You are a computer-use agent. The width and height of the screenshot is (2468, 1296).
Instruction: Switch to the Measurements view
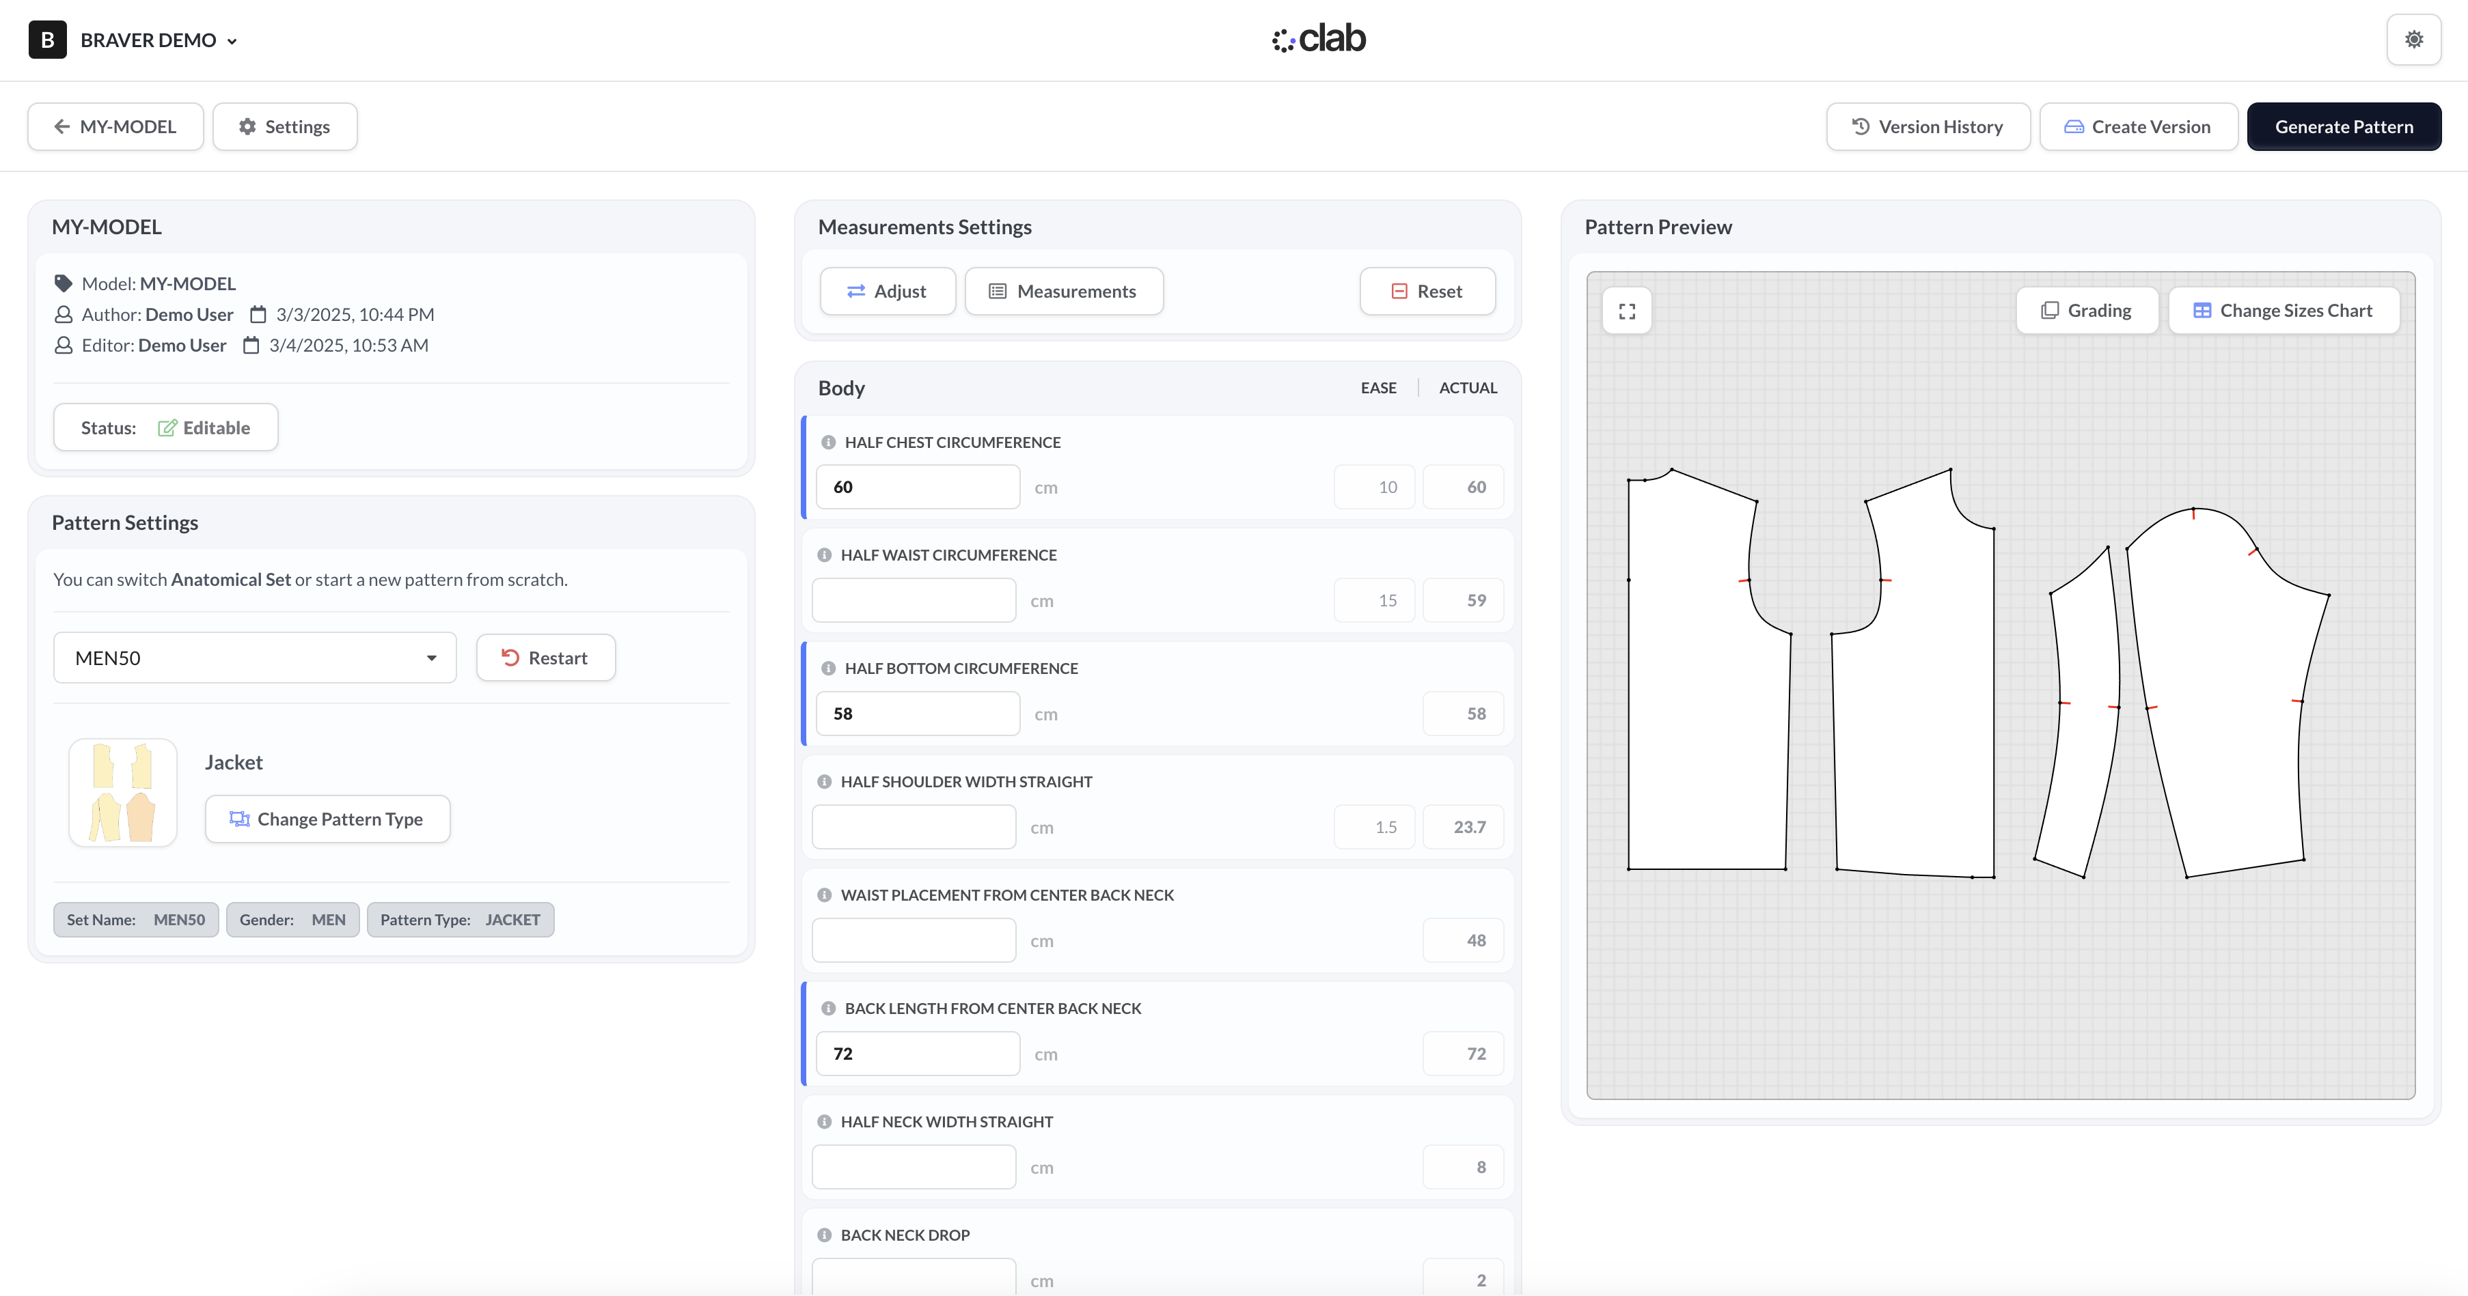[1063, 291]
